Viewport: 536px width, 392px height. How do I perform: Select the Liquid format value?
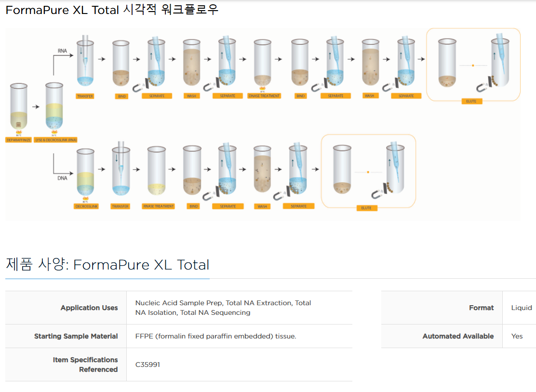click(x=522, y=308)
